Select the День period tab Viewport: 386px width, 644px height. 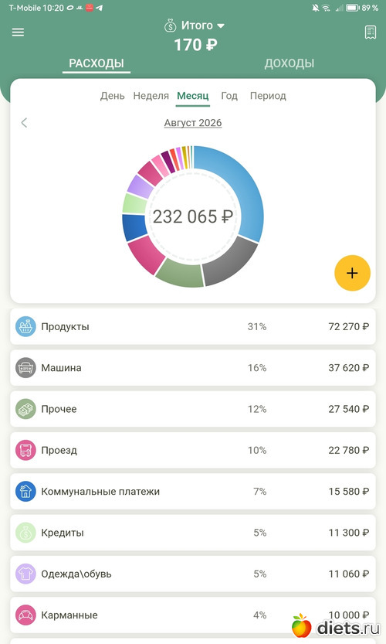coord(113,96)
